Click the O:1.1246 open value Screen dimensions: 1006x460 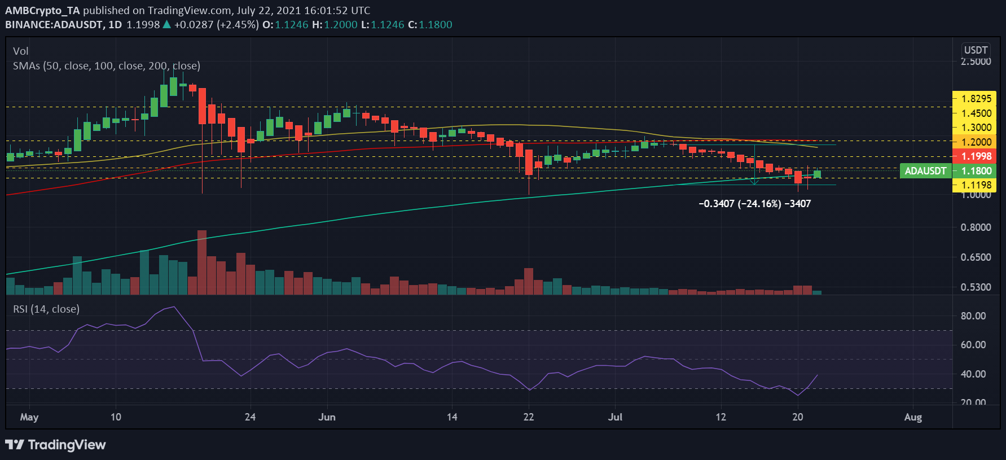(285, 24)
